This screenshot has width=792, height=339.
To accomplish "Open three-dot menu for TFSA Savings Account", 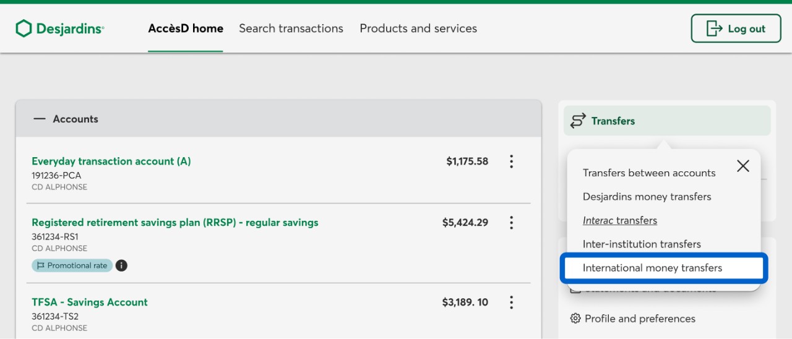I will click(x=511, y=303).
